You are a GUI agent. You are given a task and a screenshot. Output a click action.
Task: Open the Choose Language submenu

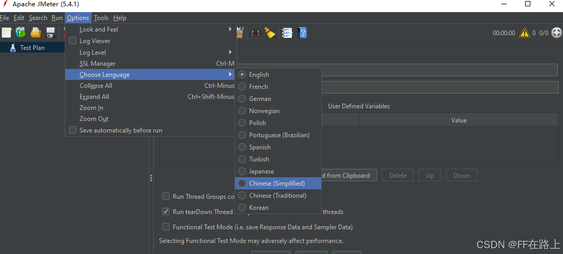151,75
